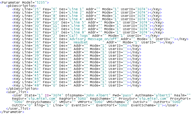Image resolution: width=193 pixels, height=116 pixels.
Task: Click the EventPort="5060" attribute
Action: click(x=112, y=105)
